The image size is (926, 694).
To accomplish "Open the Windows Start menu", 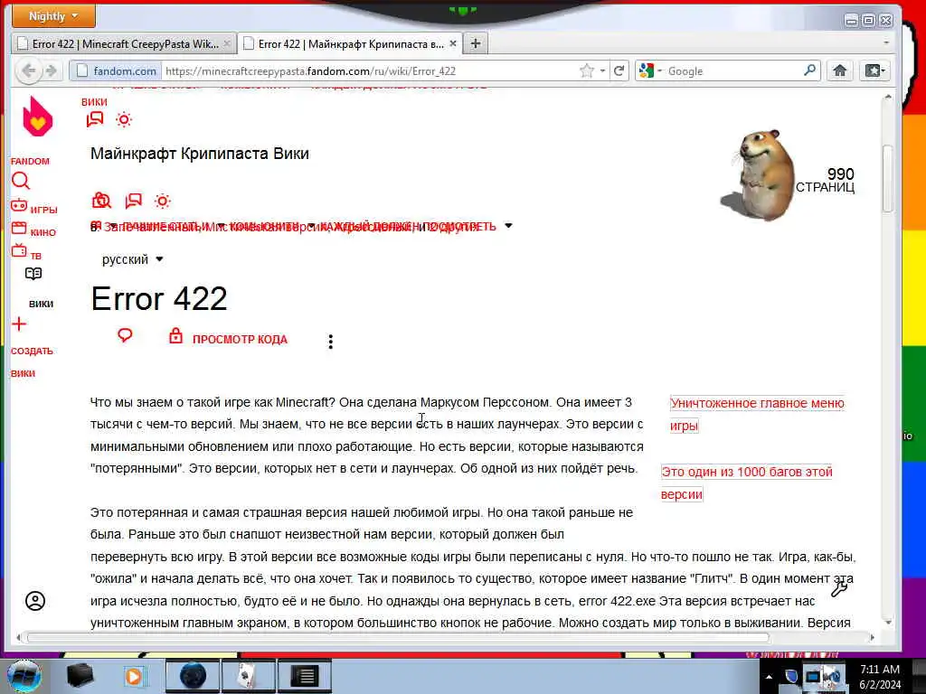I will [23, 676].
